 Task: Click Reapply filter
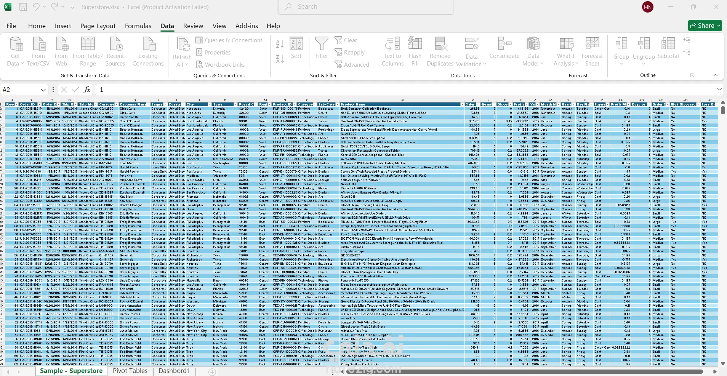pos(350,53)
